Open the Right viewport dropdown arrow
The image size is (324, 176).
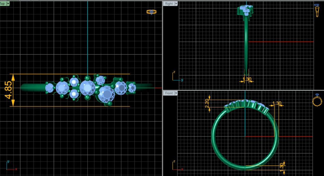pos(176,4)
